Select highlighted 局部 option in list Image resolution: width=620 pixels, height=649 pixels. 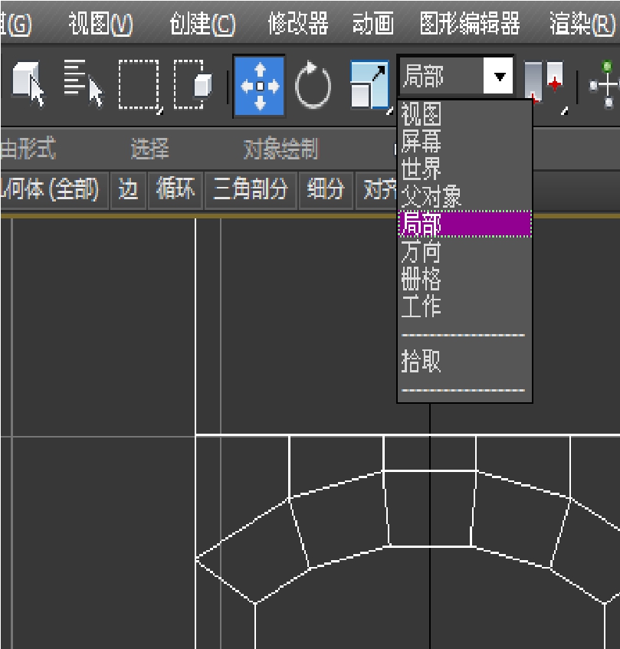[464, 224]
